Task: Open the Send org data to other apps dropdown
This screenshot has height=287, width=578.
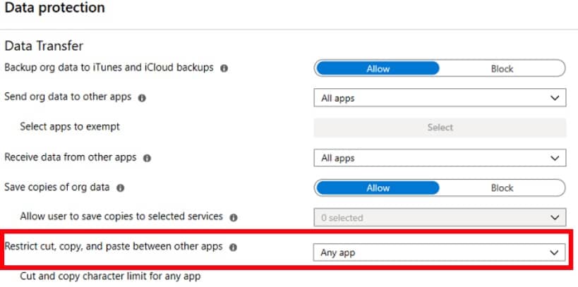Action: tap(439, 98)
